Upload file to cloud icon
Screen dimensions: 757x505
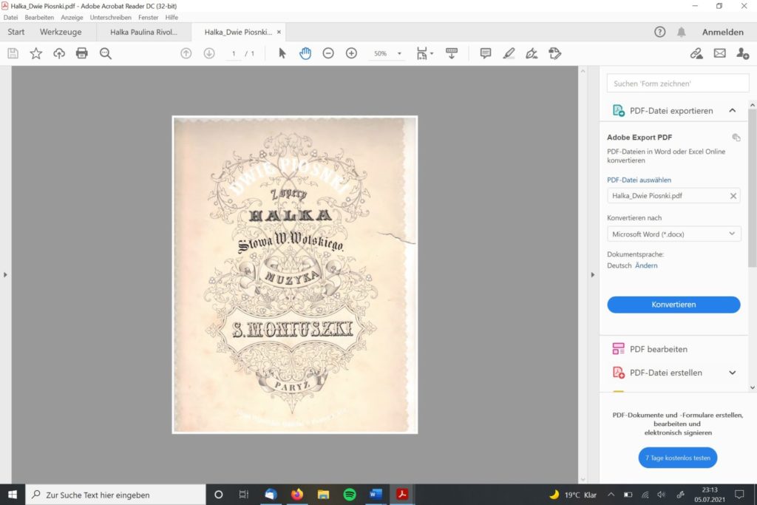(x=59, y=53)
